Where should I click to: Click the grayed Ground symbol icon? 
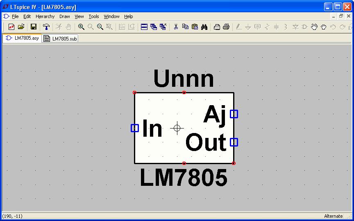(248, 27)
